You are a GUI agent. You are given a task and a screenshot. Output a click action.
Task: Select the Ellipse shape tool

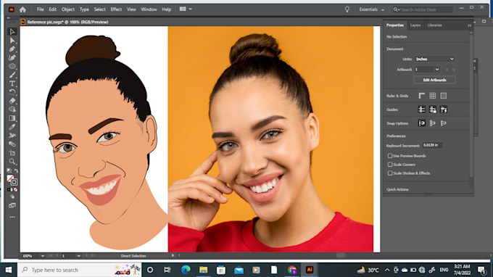[12, 66]
